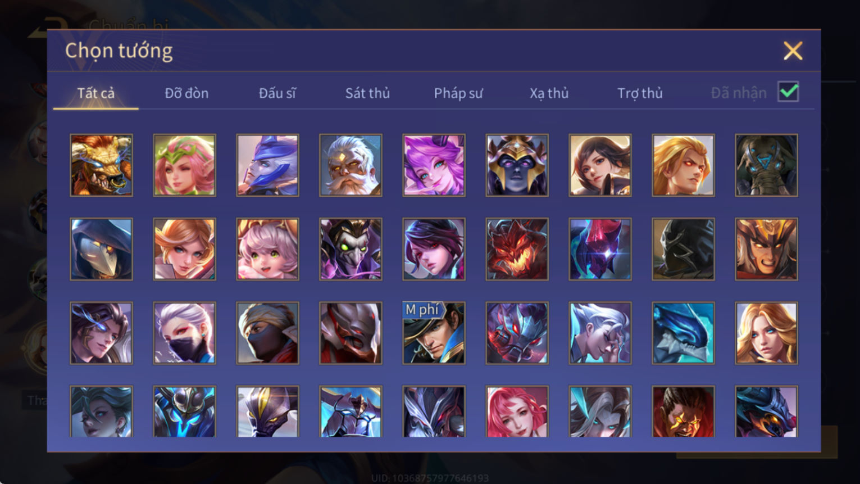860x484 pixels.
Task: Choose the pink short-haired woman hero in bottom row
Action: [x=517, y=411]
